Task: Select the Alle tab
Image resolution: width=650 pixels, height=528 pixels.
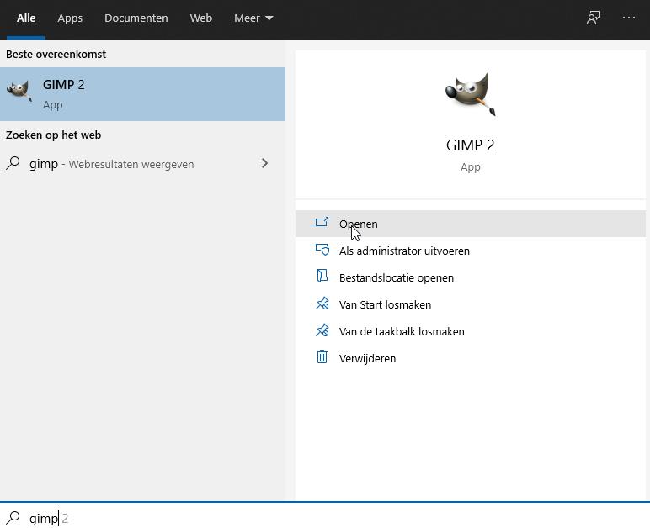Action: point(26,18)
